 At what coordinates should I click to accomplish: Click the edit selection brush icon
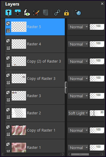pos(36,13)
